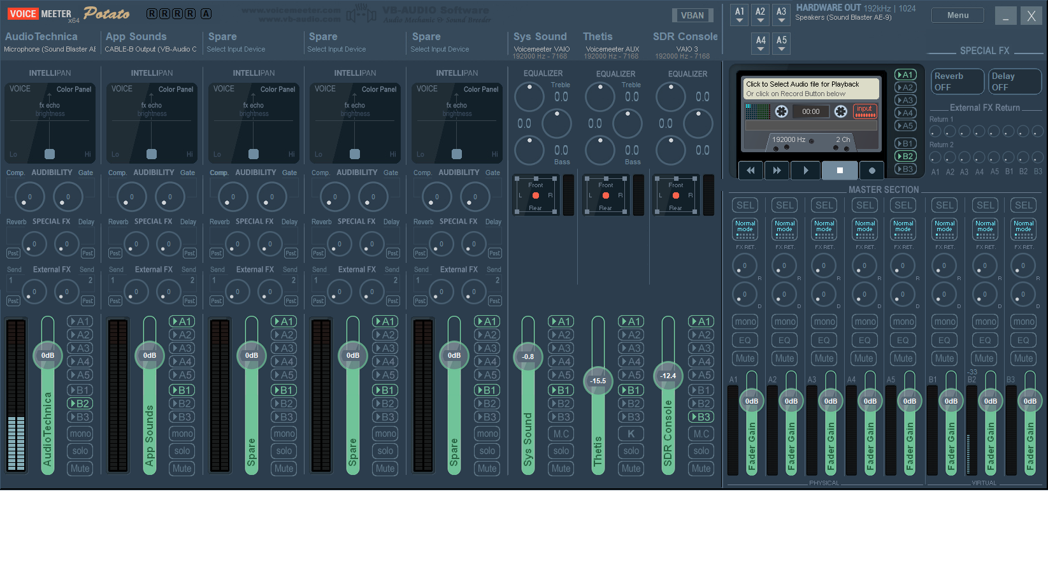Open Color Panel on the AudioTechnica strip
Screen dimensions: 1048x573
click(74, 89)
